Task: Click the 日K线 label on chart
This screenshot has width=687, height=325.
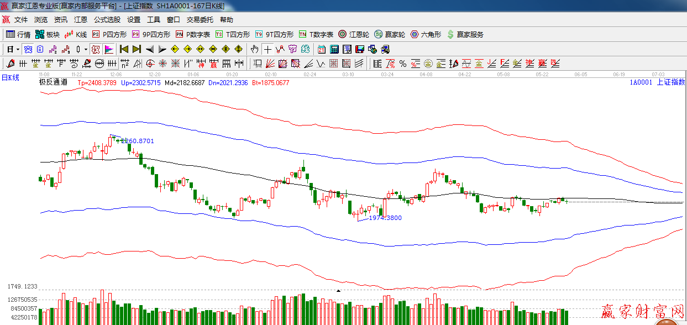Action: [x=10, y=78]
